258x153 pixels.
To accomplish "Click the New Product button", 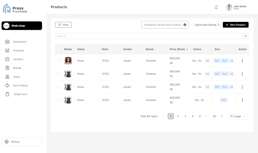I will pos(236,25).
